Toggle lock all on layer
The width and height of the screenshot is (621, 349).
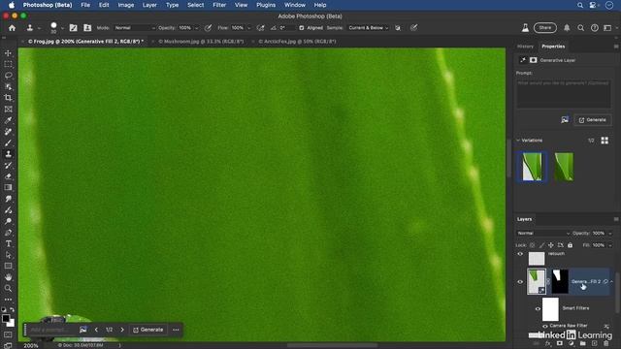(x=570, y=245)
